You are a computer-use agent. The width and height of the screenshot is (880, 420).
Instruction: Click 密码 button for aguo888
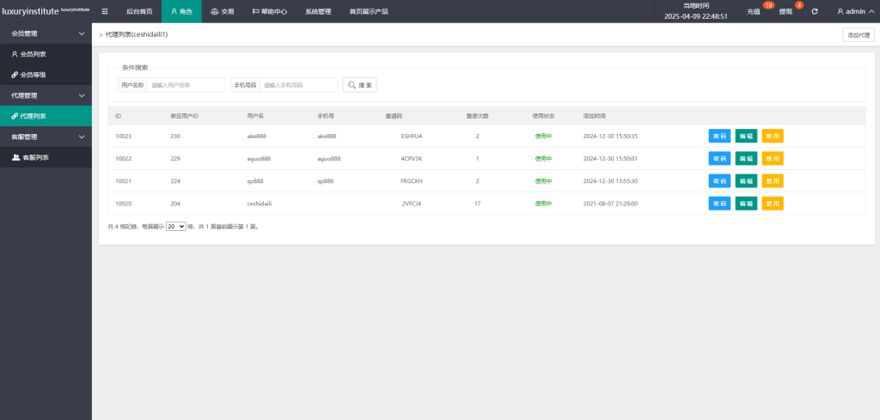point(719,158)
